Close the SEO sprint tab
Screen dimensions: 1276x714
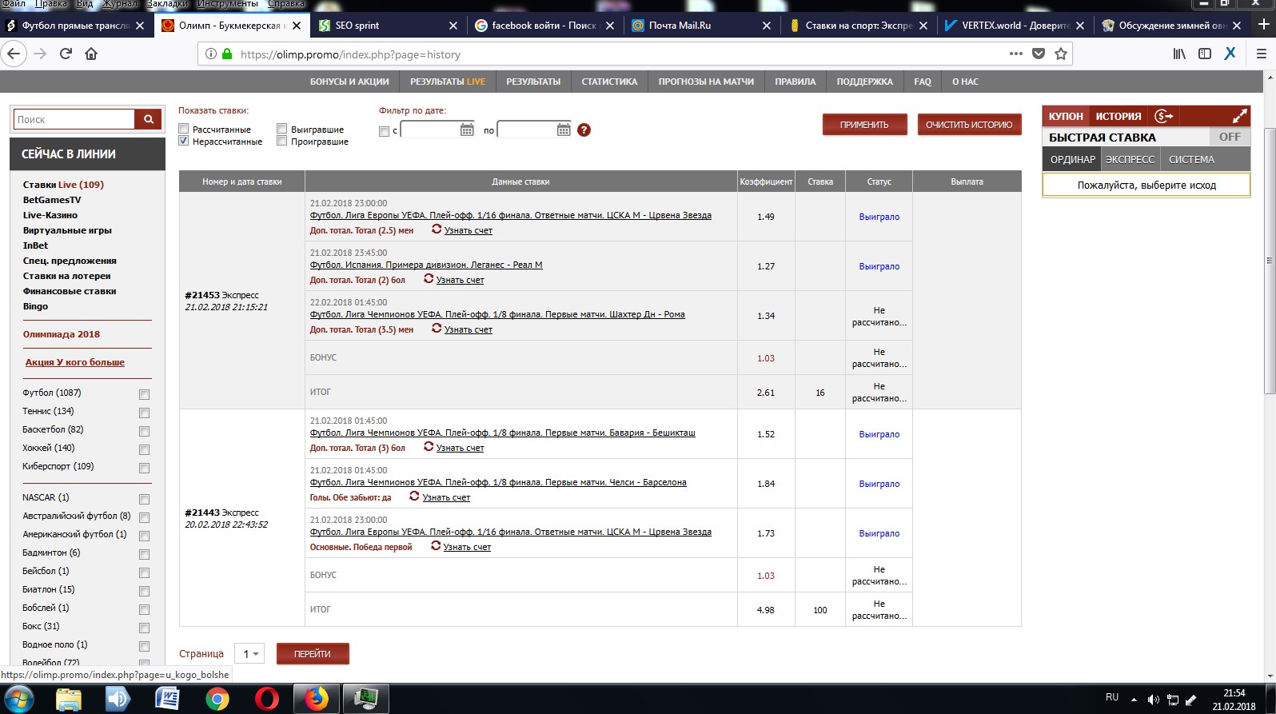453,26
